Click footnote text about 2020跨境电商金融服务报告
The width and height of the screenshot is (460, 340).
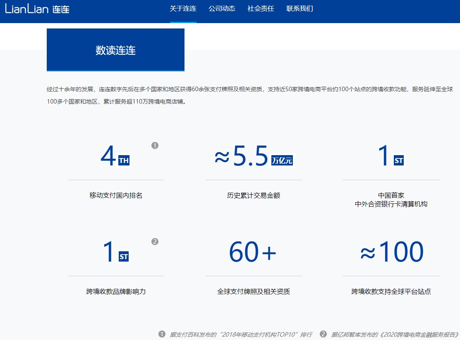(x=395, y=335)
